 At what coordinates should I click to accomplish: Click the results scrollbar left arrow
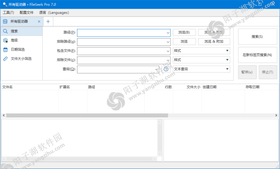(x=4, y=116)
